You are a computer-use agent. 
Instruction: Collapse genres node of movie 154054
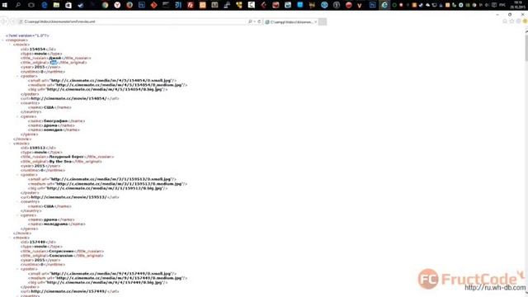click(18, 116)
